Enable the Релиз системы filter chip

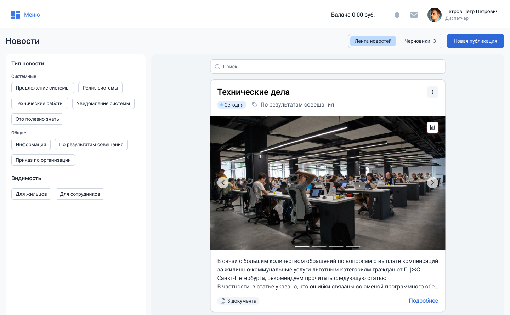[x=100, y=88]
